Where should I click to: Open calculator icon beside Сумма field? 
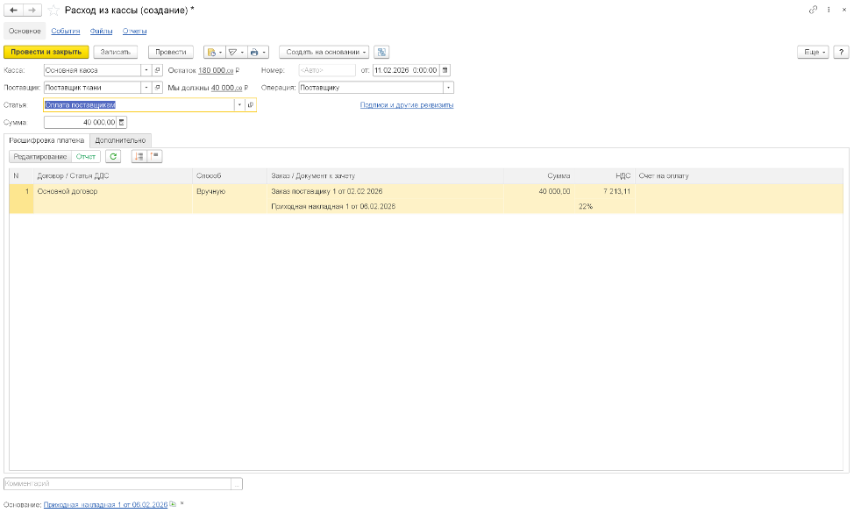pyautogui.click(x=122, y=123)
